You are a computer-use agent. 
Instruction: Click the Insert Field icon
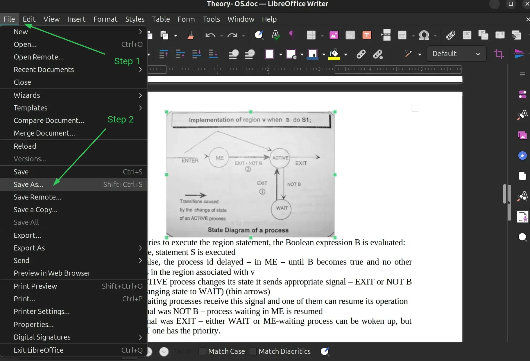(x=402, y=35)
